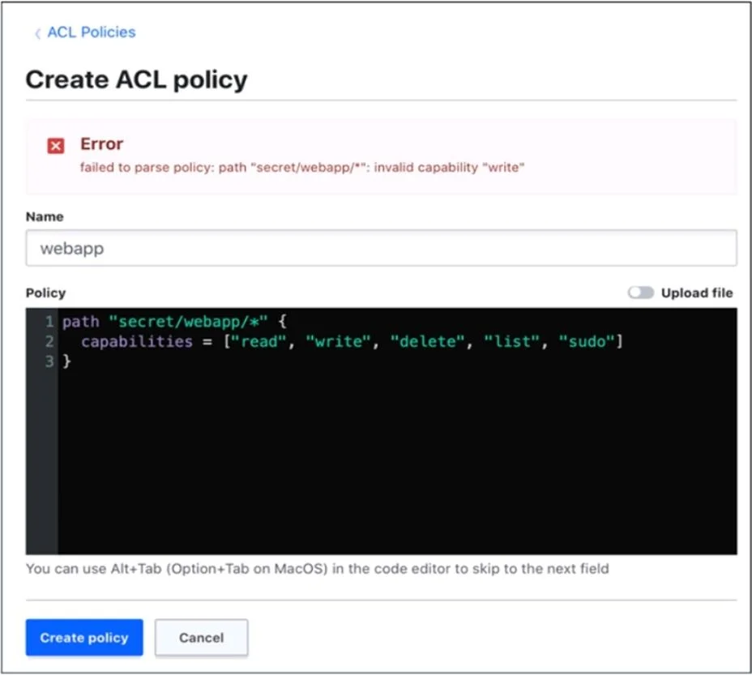
Task: Click line number 2 in editor gutter
Action: (49, 341)
